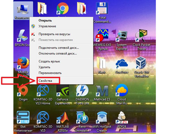Launch Mozilla Firefox from the desktop
This screenshot has height=134, width=169.
(x=23, y=63)
